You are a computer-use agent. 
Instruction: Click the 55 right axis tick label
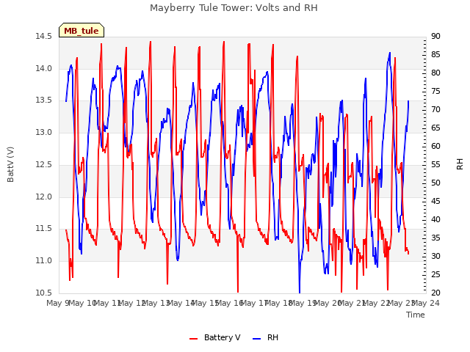point(435,164)
